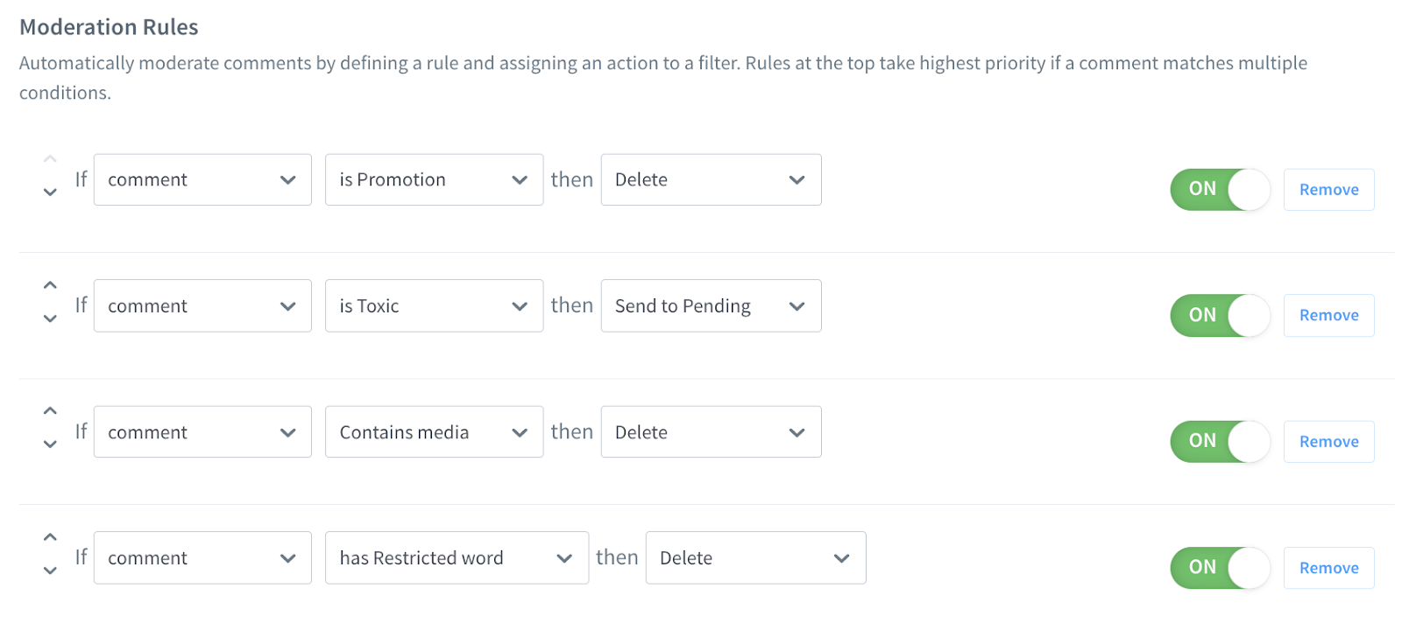The width and height of the screenshot is (1402, 623).
Task: Disable the is Toxic rule switch
Action: pyautogui.click(x=1220, y=315)
